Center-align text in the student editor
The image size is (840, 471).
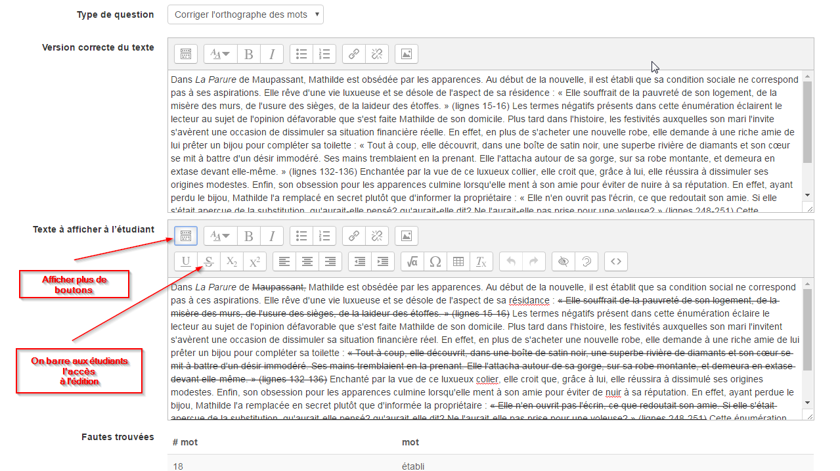[x=307, y=261]
